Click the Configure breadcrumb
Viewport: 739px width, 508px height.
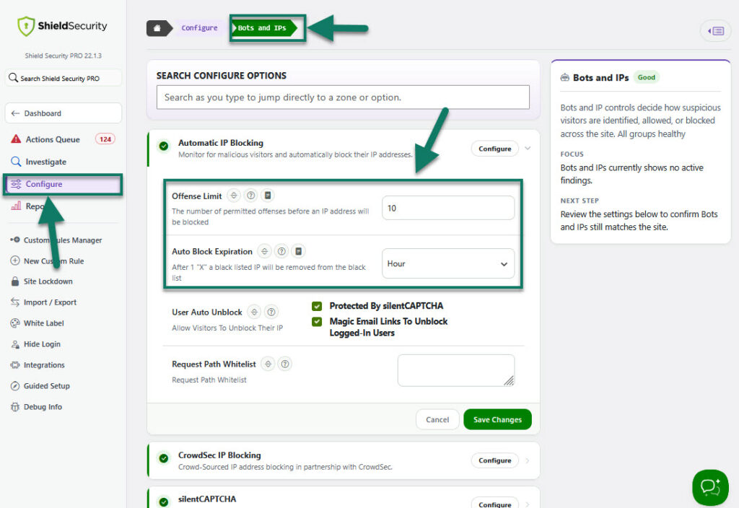pos(199,28)
